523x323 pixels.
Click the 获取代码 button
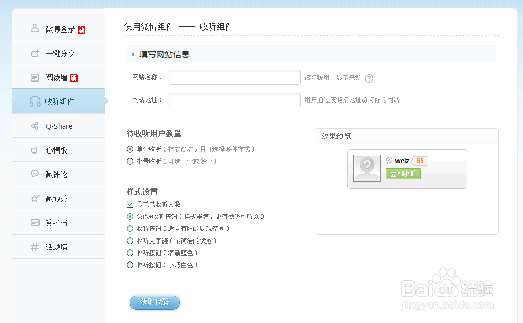pyautogui.click(x=154, y=302)
